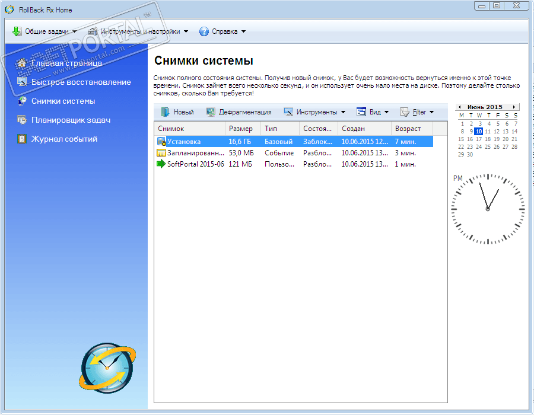Select the Установка snapshot row
This screenshot has height=415, width=534.
click(x=294, y=142)
